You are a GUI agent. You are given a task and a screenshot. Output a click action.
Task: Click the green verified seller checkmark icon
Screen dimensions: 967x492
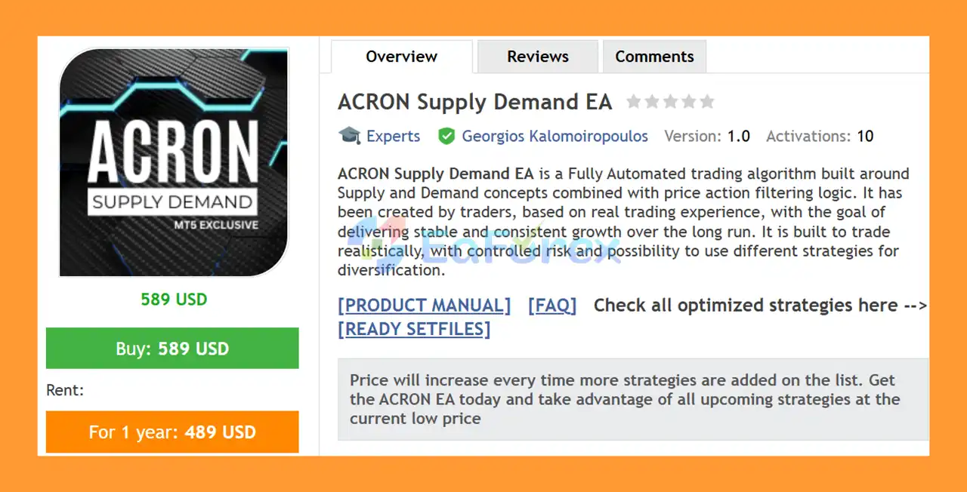446,136
